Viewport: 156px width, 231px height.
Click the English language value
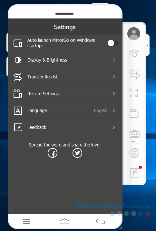(101, 110)
